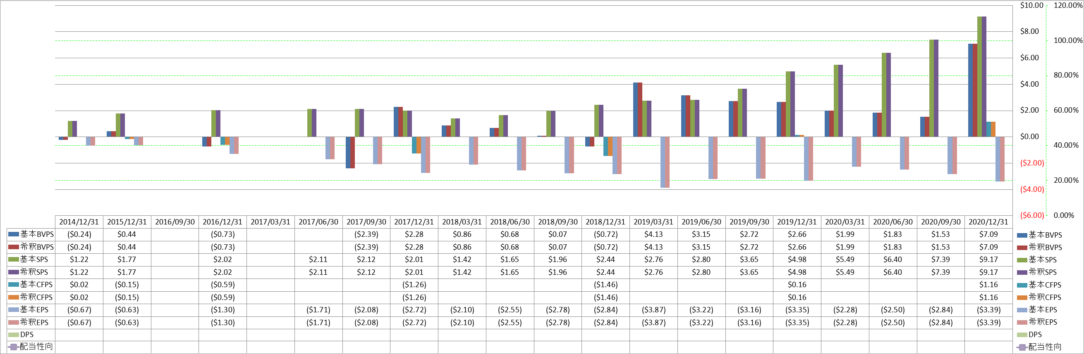Select 配当性向 entry in the right-side legend

click(x=1039, y=347)
